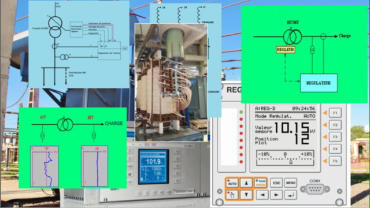Click the "Charge" label in top-right diagram
Viewport: 370px width, 208px height.
(345, 36)
